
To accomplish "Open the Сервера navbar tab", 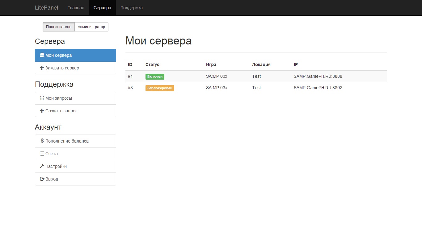I will [x=102, y=8].
